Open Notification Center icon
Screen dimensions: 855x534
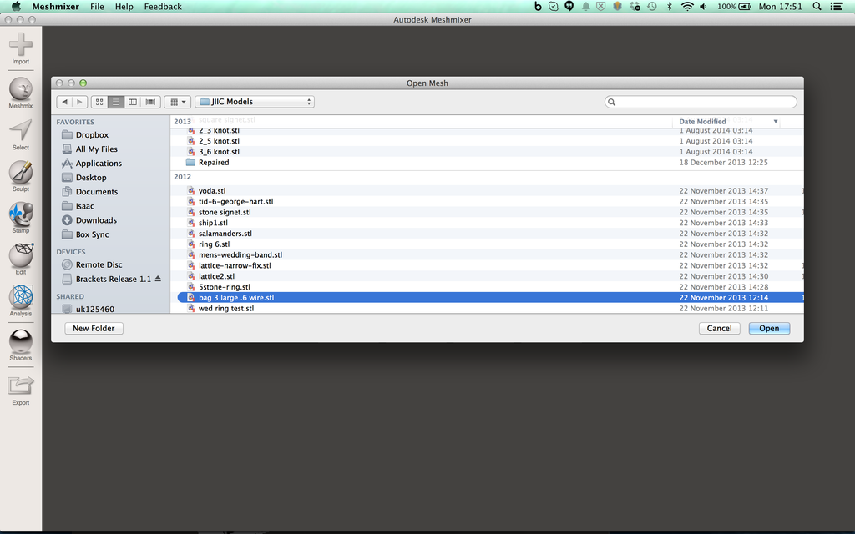pos(837,7)
